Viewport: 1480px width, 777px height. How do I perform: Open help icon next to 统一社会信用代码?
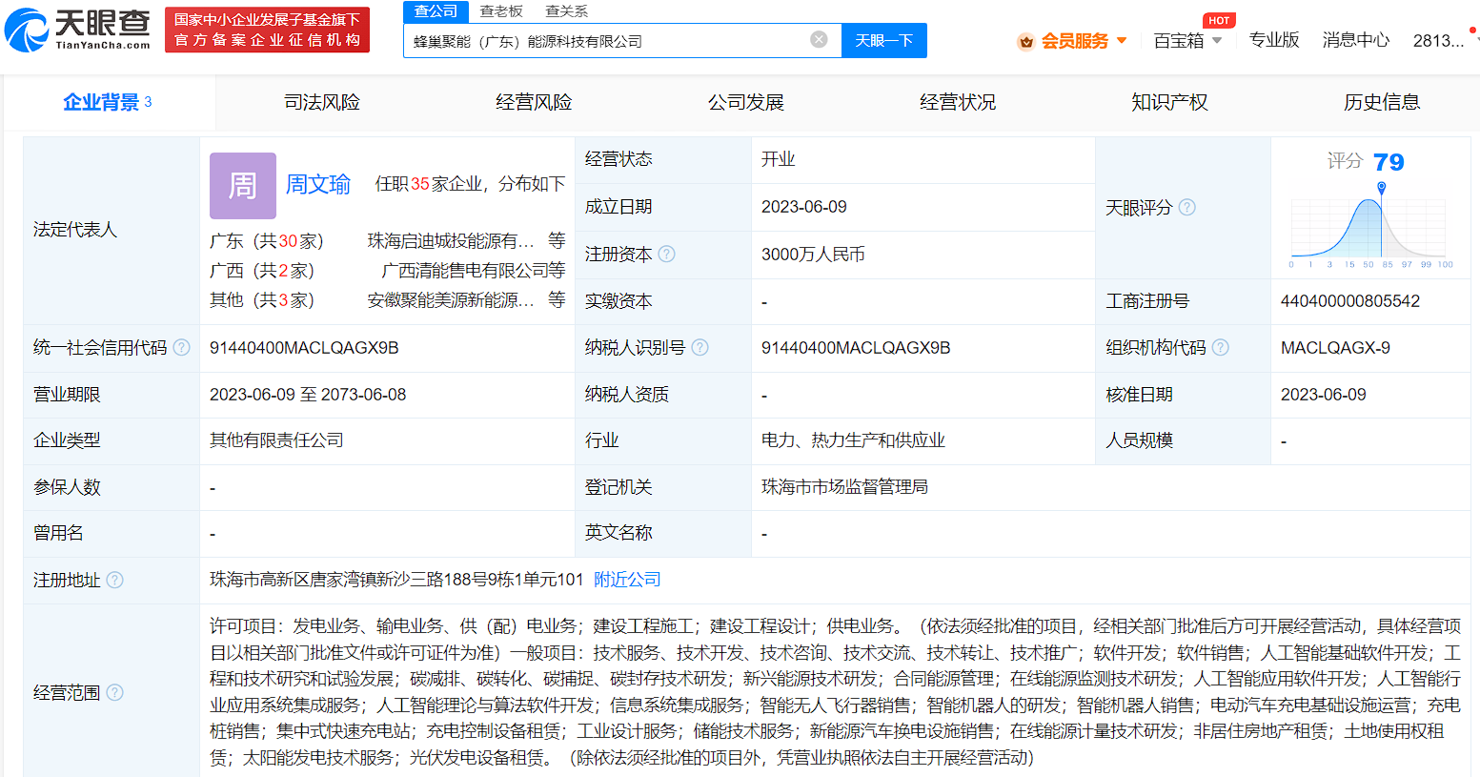coord(181,347)
